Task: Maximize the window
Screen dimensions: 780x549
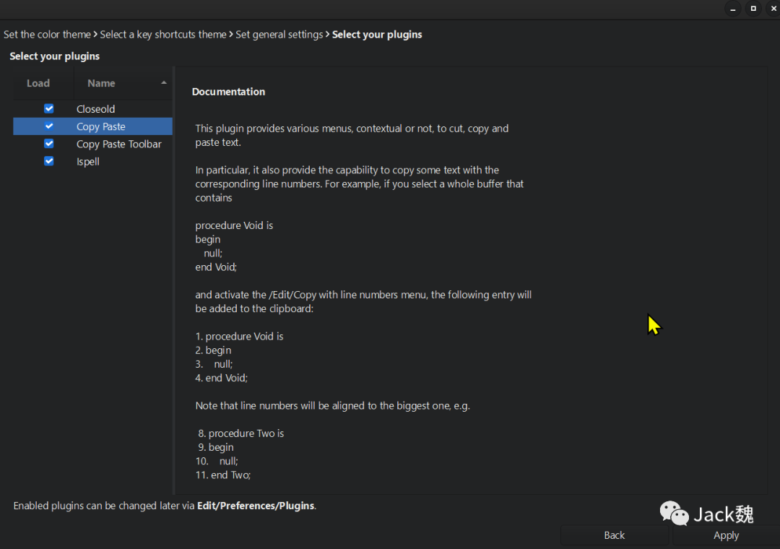Action: (753, 9)
